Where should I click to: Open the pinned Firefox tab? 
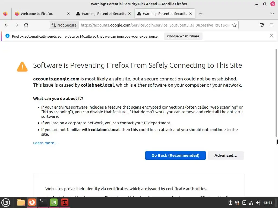coord(5,14)
